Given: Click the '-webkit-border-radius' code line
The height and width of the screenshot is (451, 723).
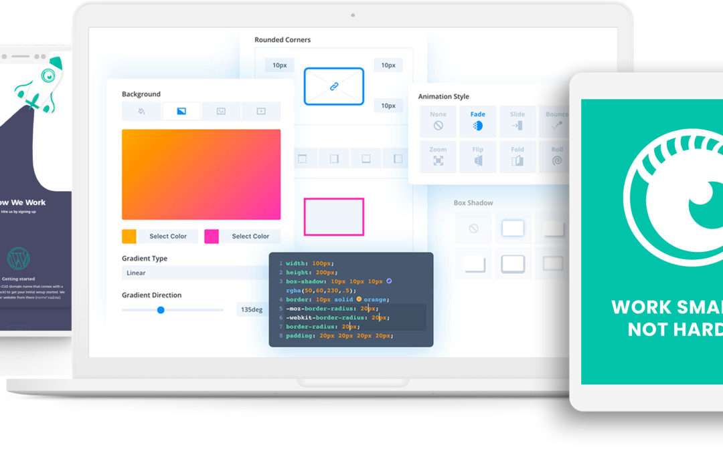Looking at the screenshot, I should tap(337, 317).
